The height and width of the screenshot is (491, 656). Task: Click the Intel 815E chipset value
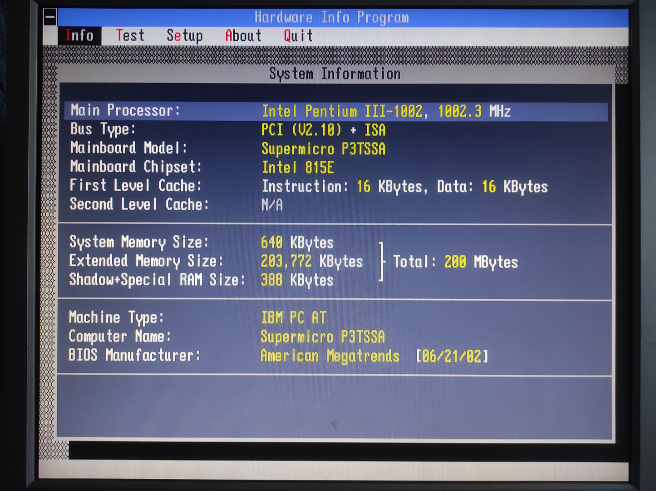click(x=298, y=168)
